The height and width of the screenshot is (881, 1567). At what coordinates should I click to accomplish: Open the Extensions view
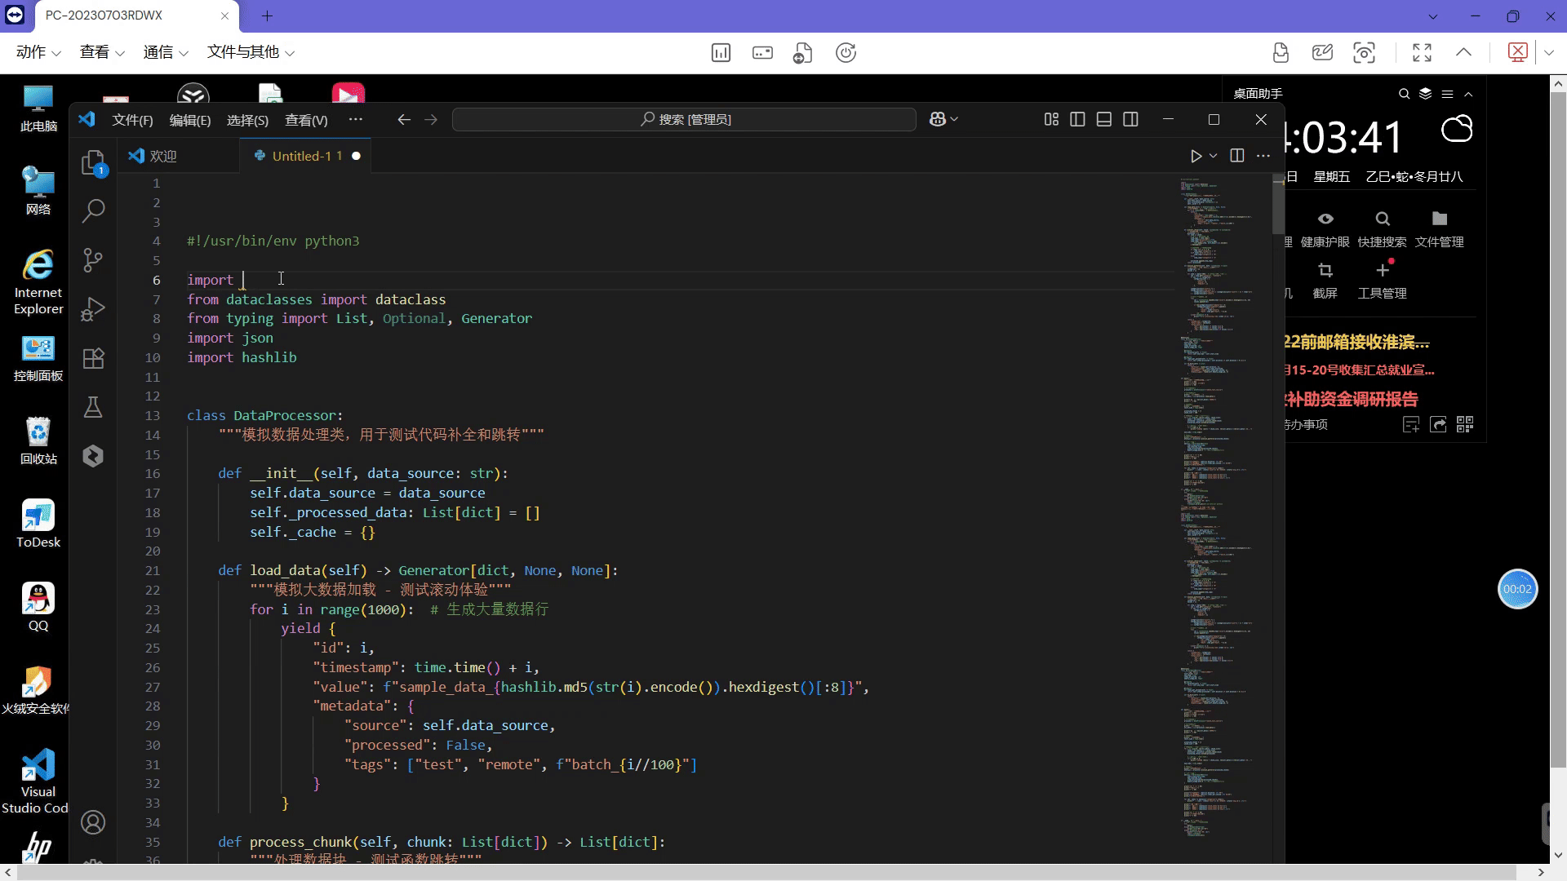click(x=93, y=358)
